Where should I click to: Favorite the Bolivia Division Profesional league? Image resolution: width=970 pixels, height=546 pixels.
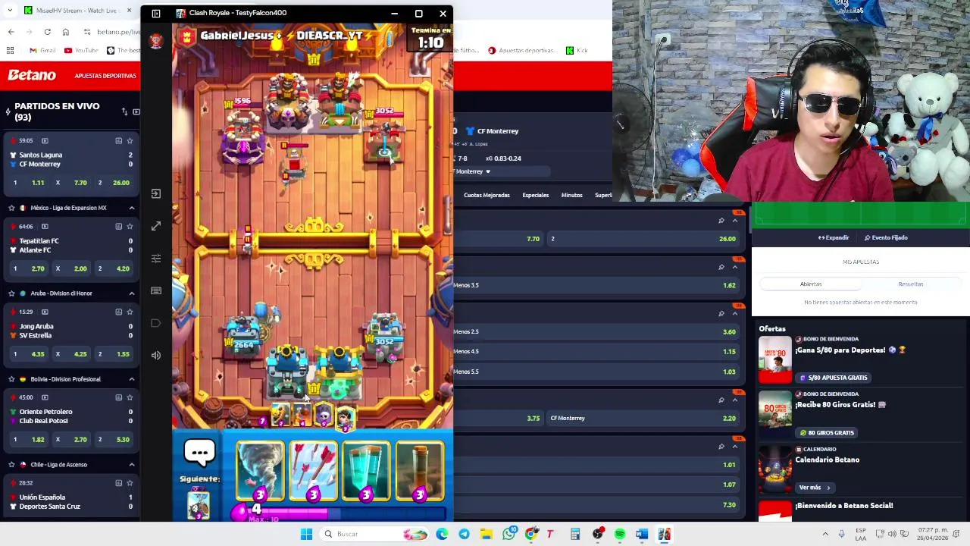point(11,379)
